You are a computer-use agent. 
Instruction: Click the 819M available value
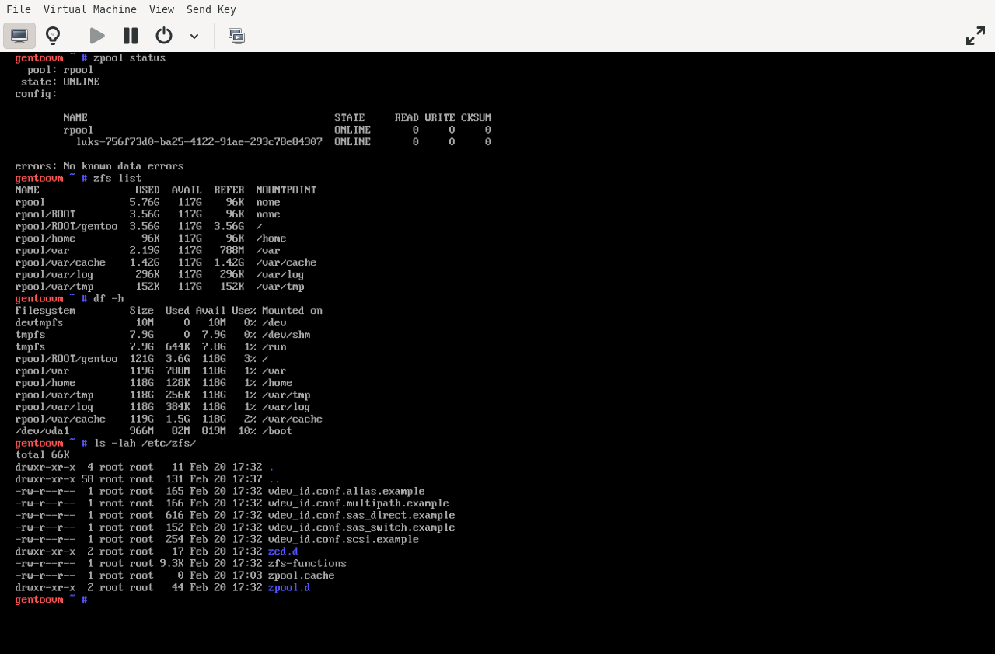tap(214, 431)
